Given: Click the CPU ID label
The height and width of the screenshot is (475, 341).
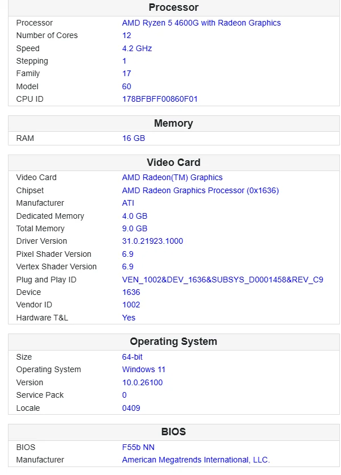Looking at the screenshot, I should [x=30, y=99].
